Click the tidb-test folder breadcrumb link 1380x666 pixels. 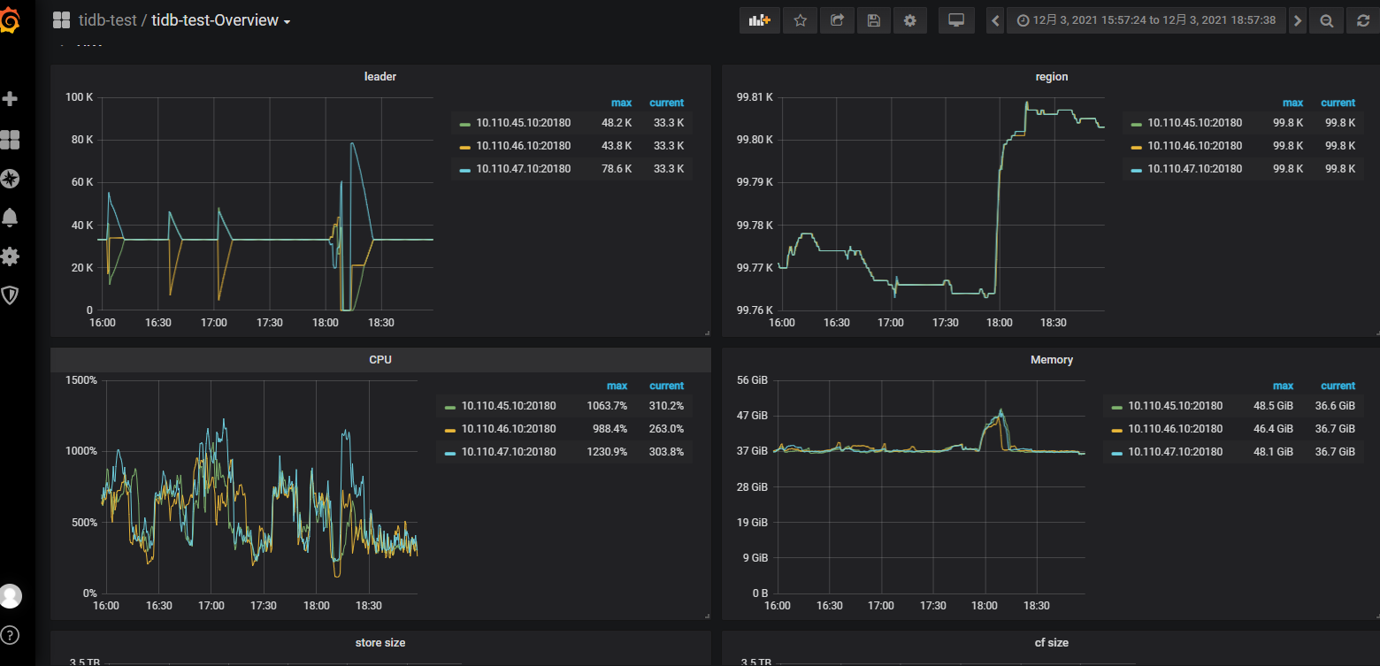[107, 20]
